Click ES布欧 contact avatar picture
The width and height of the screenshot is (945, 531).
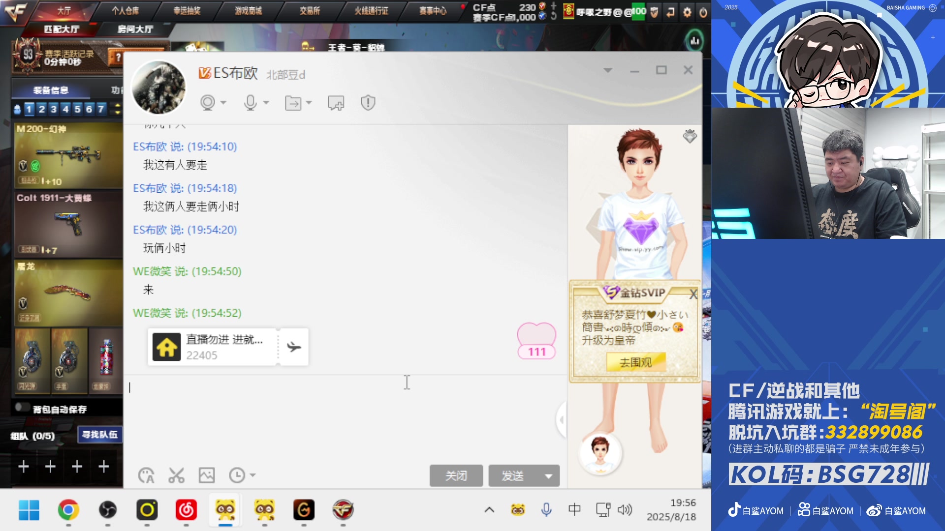tap(158, 88)
